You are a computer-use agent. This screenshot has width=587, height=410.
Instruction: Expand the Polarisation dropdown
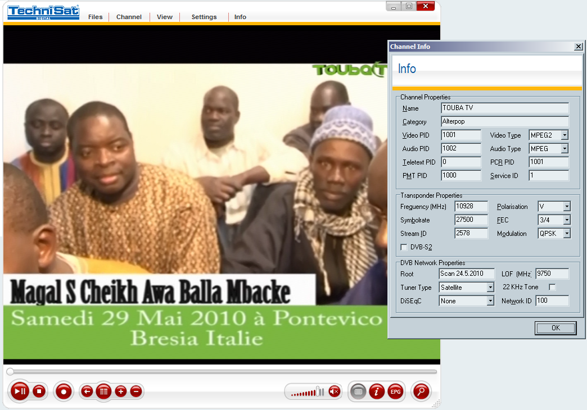[567, 206]
